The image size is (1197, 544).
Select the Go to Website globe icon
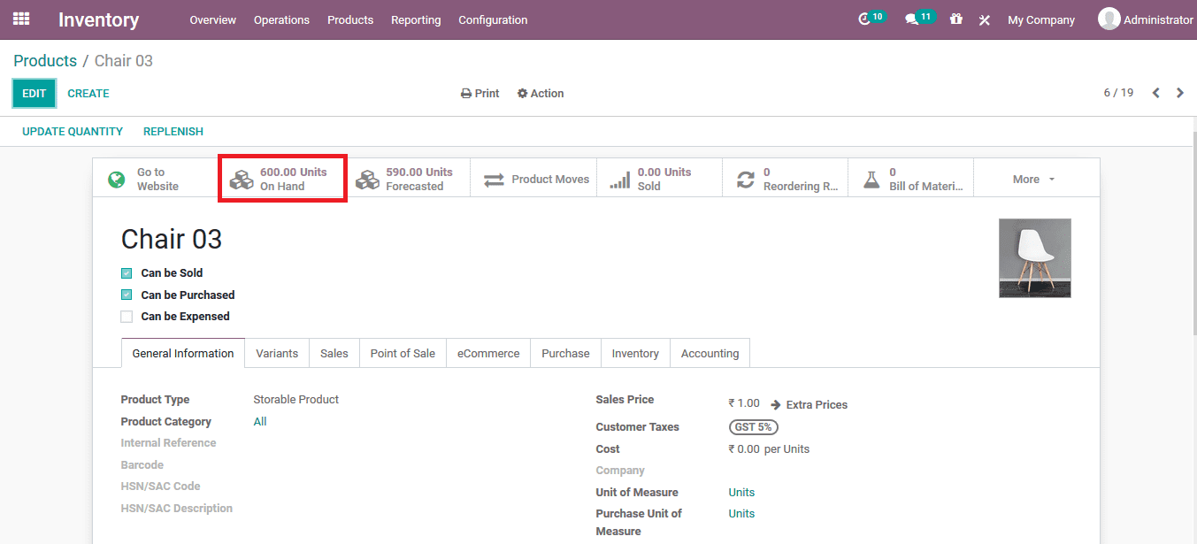tap(116, 178)
